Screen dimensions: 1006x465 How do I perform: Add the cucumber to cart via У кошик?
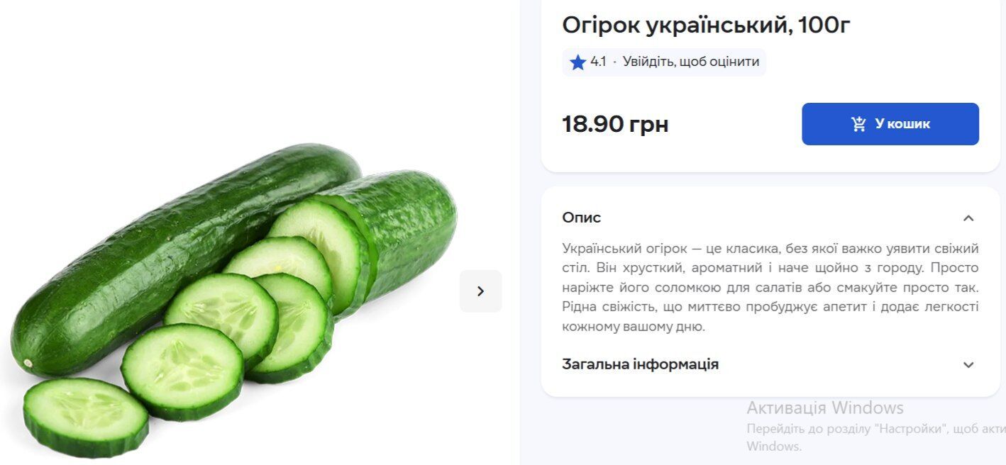pyautogui.click(x=890, y=123)
